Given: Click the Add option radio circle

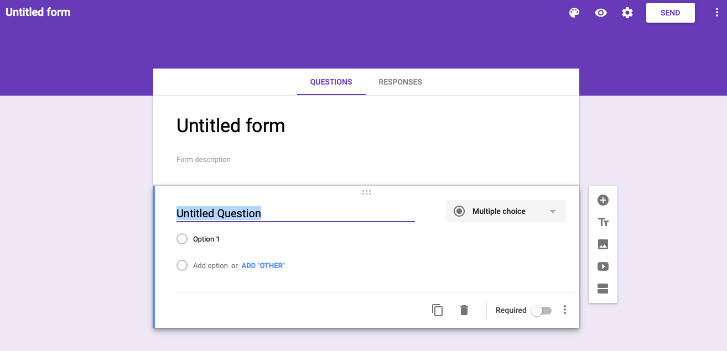Looking at the screenshot, I should tap(182, 265).
